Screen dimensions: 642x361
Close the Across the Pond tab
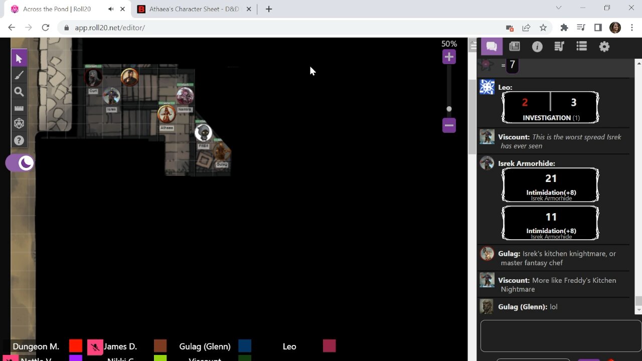coord(122,9)
